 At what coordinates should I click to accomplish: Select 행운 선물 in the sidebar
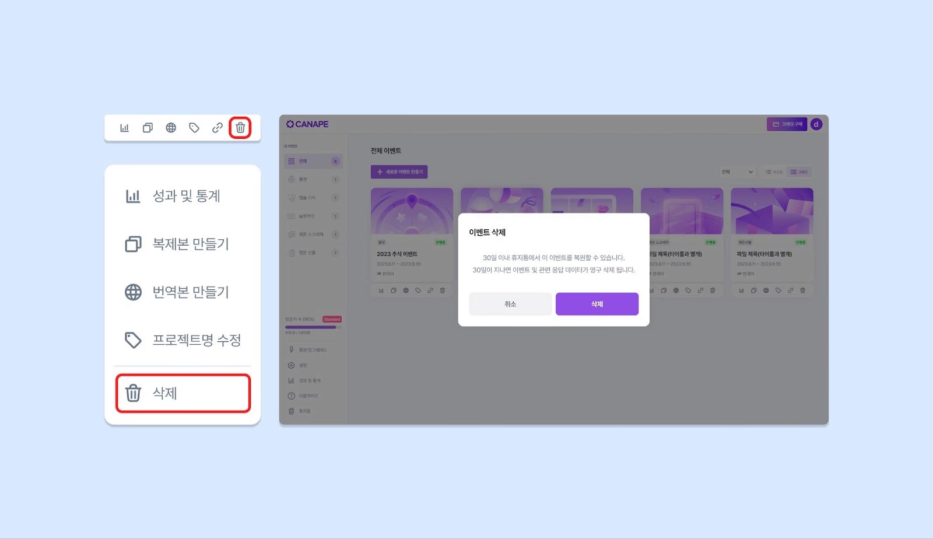tap(313, 253)
